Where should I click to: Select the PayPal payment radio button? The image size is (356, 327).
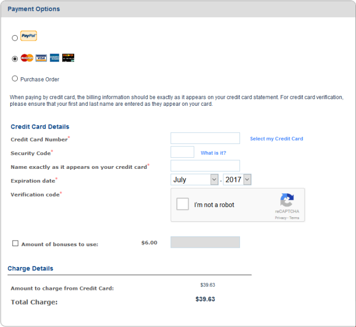pyautogui.click(x=15, y=38)
